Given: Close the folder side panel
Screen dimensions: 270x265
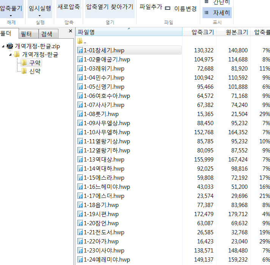Looking at the screenshot, I should (71, 31).
